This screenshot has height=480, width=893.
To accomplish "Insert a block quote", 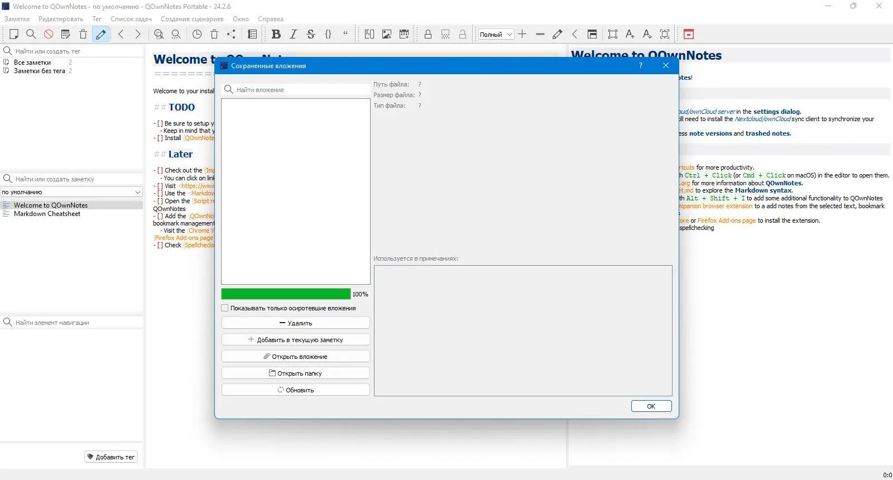I will pyautogui.click(x=345, y=34).
